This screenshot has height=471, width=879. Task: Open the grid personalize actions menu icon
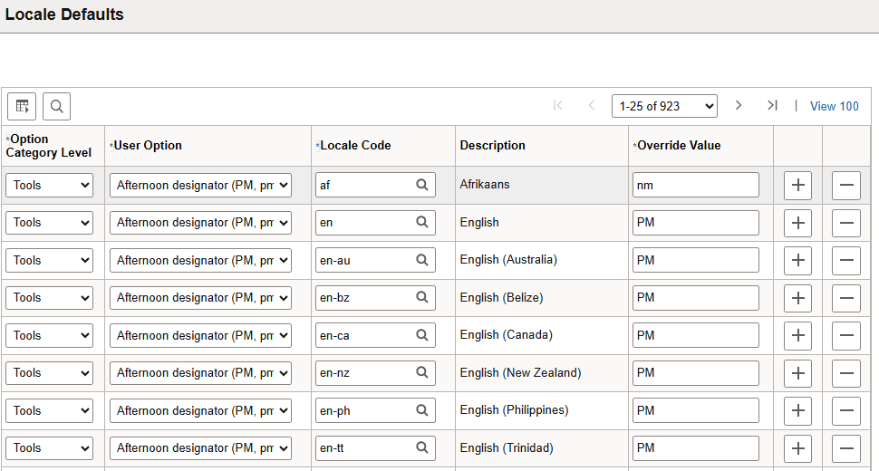click(x=22, y=106)
